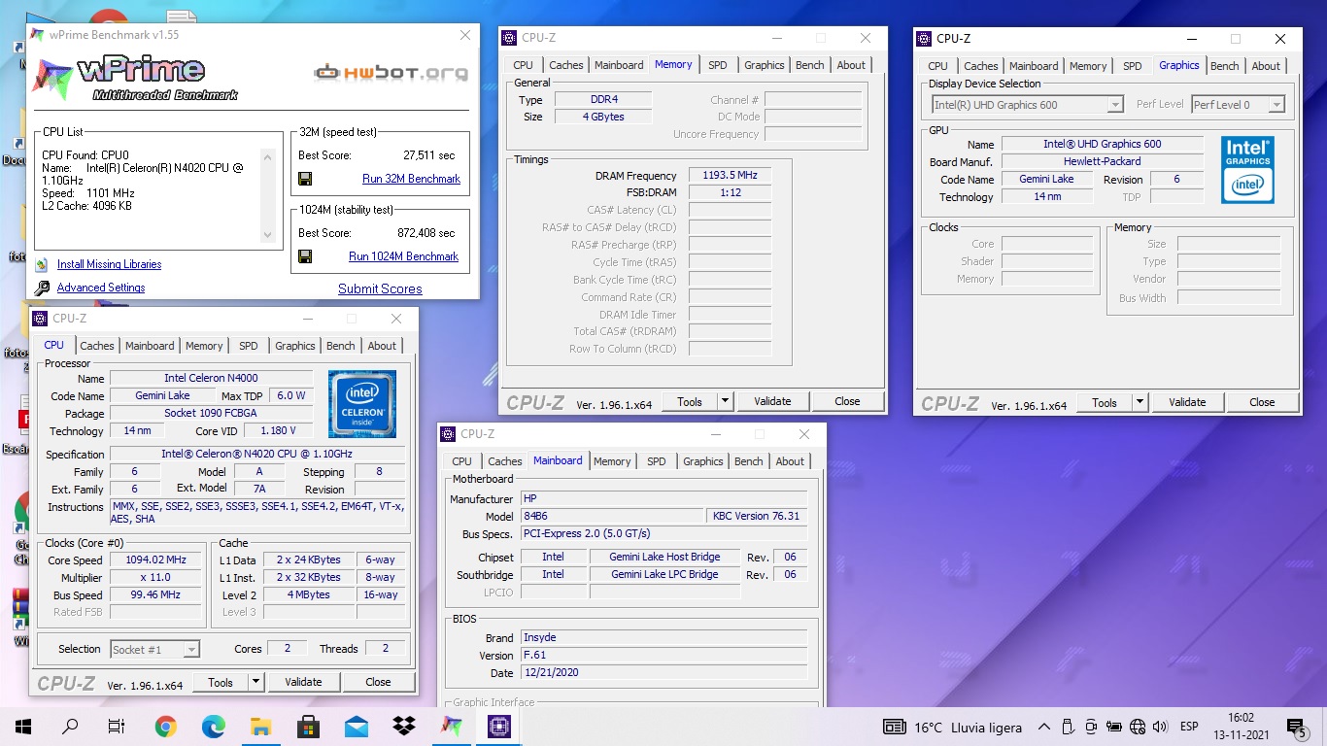Click the Name value Intel Celeron N4000
Image resolution: width=1327 pixels, height=746 pixels.
211,378
